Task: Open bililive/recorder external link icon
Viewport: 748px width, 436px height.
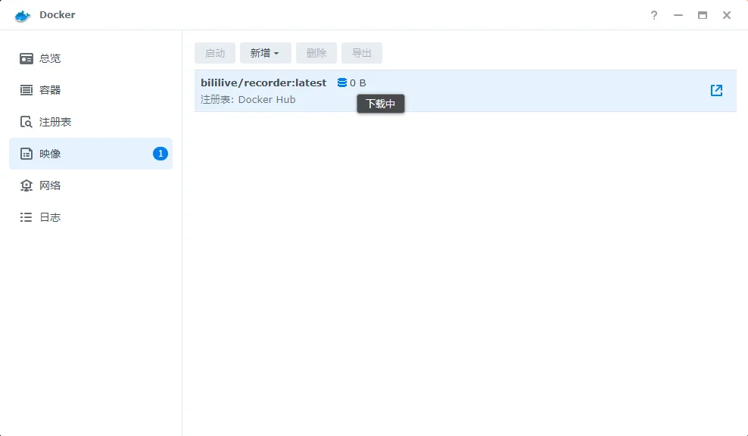Action: pyautogui.click(x=716, y=90)
